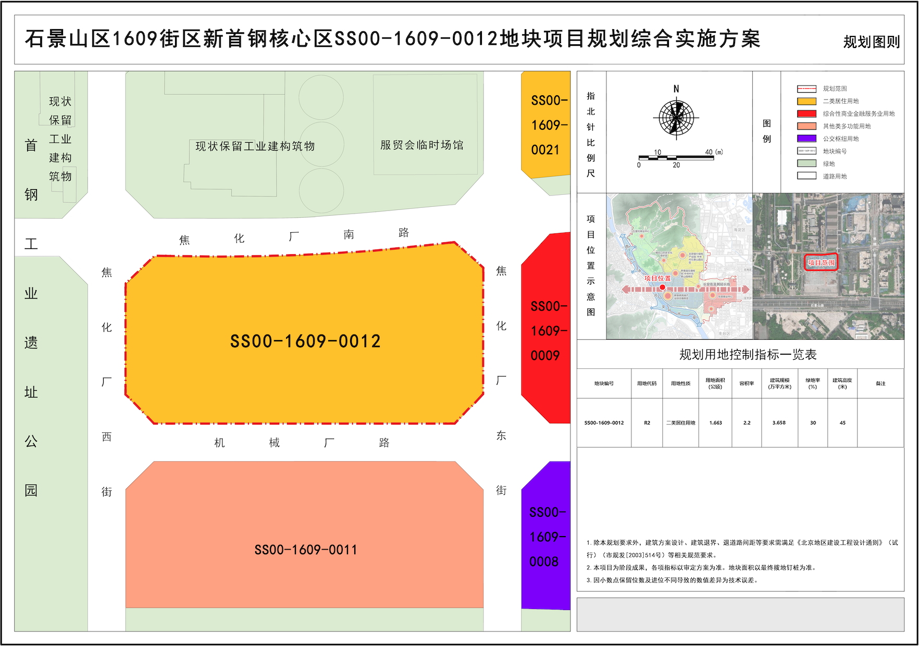Open the aerial satellite photo thumbnail

coord(828,266)
